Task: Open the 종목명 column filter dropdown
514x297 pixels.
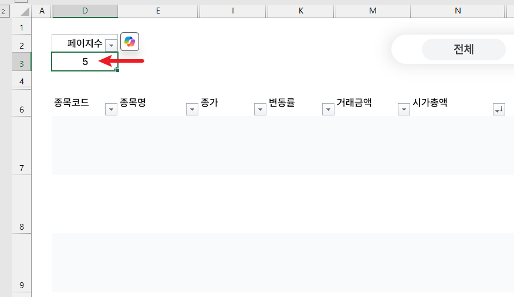Action: pyautogui.click(x=192, y=109)
